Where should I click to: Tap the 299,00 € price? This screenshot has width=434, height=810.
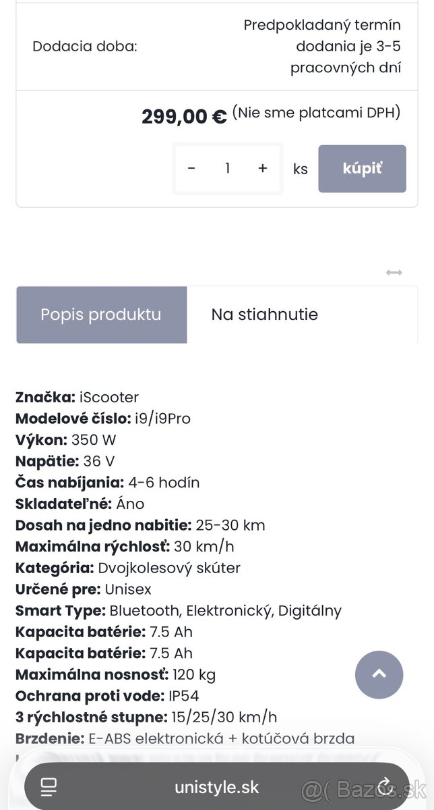184,117
